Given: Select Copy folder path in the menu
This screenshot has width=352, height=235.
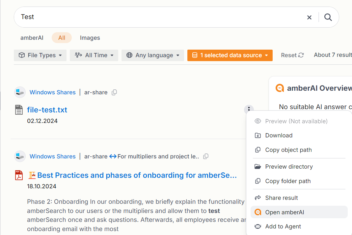Looking at the screenshot, I should pyautogui.click(x=299, y=181).
